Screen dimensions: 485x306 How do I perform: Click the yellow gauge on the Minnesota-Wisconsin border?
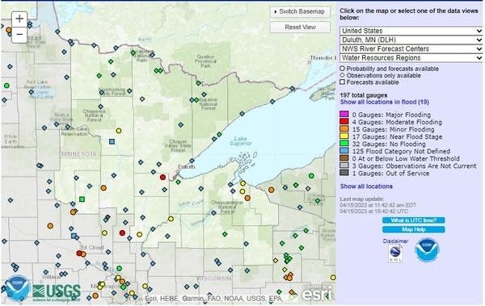click(171, 219)
